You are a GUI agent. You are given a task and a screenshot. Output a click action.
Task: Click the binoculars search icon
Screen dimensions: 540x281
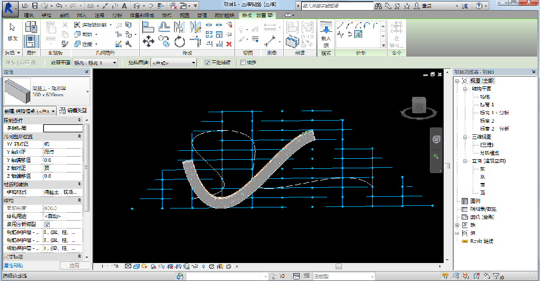(379, 5)
